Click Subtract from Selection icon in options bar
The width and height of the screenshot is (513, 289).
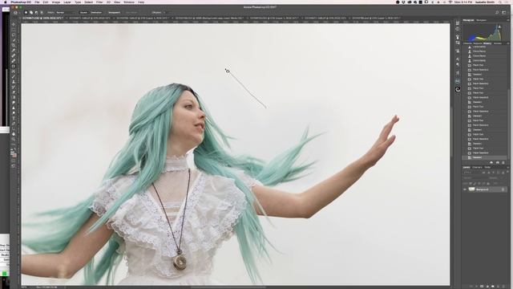click(x=36, y=13)
